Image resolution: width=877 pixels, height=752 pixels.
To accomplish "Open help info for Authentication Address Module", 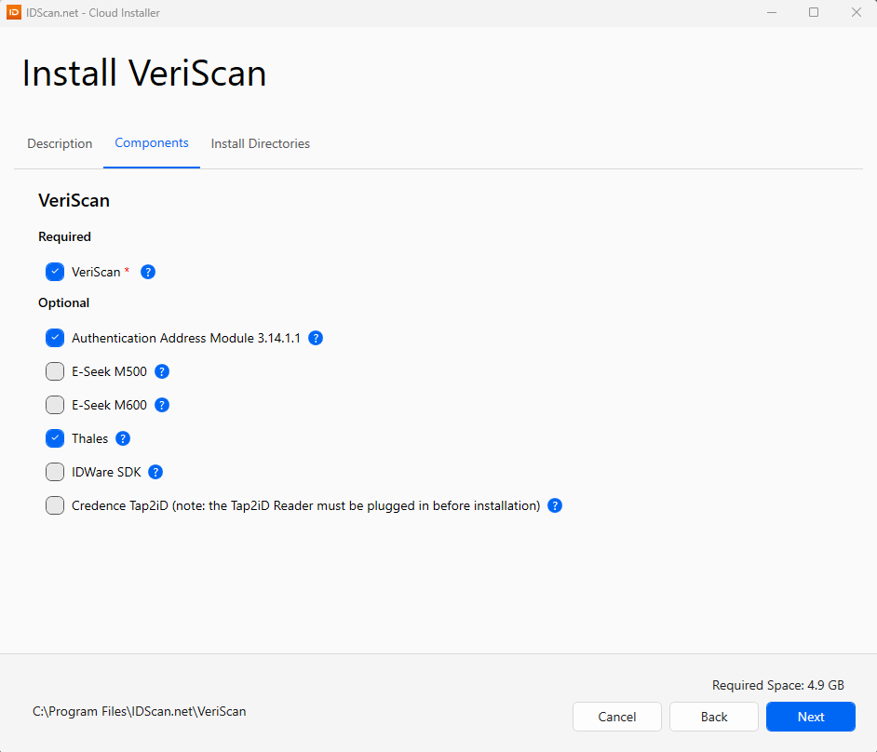I will (316, 338).
